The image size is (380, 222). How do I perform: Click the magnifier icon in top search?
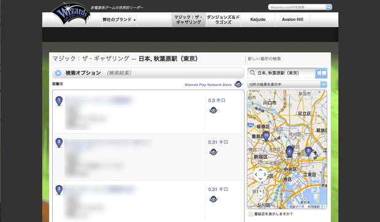point(329,7)
